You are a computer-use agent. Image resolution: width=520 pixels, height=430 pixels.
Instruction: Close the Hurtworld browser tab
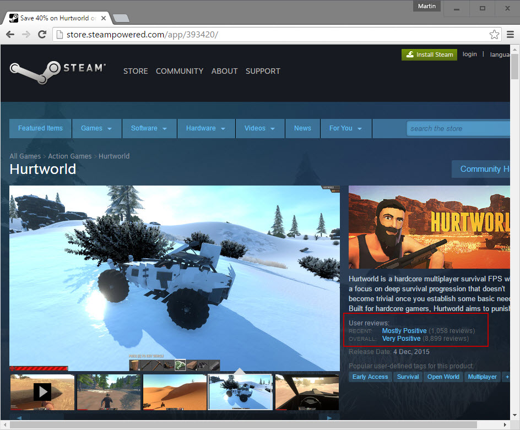coord(104,18)
